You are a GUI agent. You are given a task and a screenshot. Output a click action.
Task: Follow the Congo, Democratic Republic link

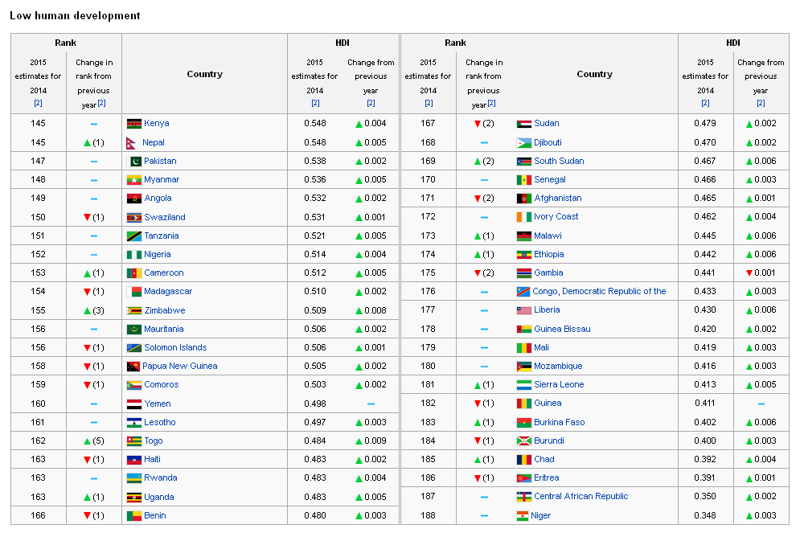point(599,291)
